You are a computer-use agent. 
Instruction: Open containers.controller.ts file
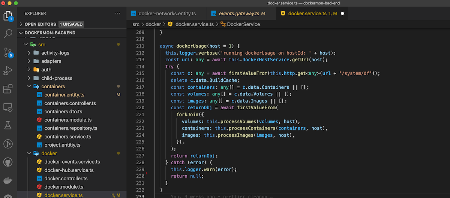pos(70,103)
